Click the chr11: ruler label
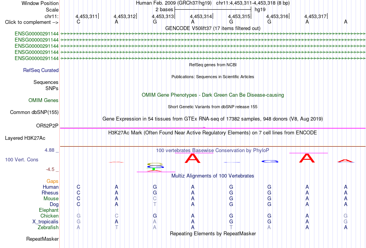The width and height of the screenshot is (366, 248). click(x=51, y=16)
